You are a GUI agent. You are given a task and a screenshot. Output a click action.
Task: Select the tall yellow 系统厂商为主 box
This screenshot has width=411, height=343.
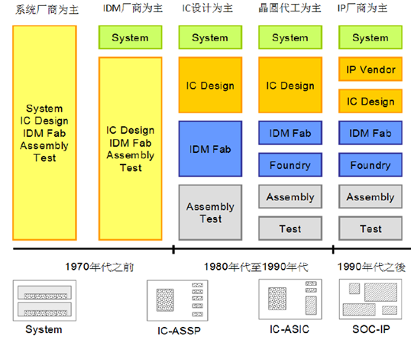pos(44,133)
